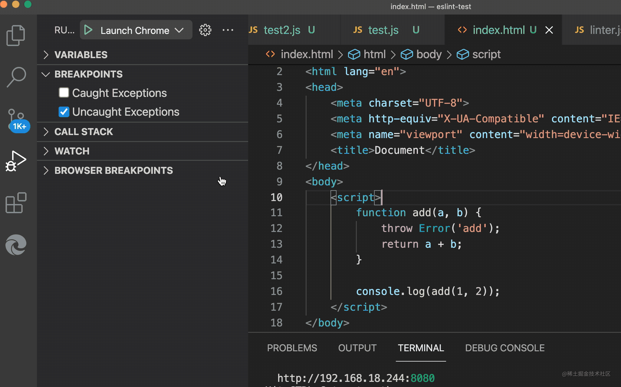Open debug view more actions ellipsis

coord(228,30)
